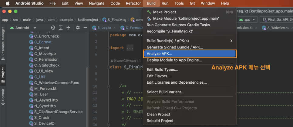Click the Collapse All icon in Project panel
The image size is (293, 127).
(x=68, y=28)
